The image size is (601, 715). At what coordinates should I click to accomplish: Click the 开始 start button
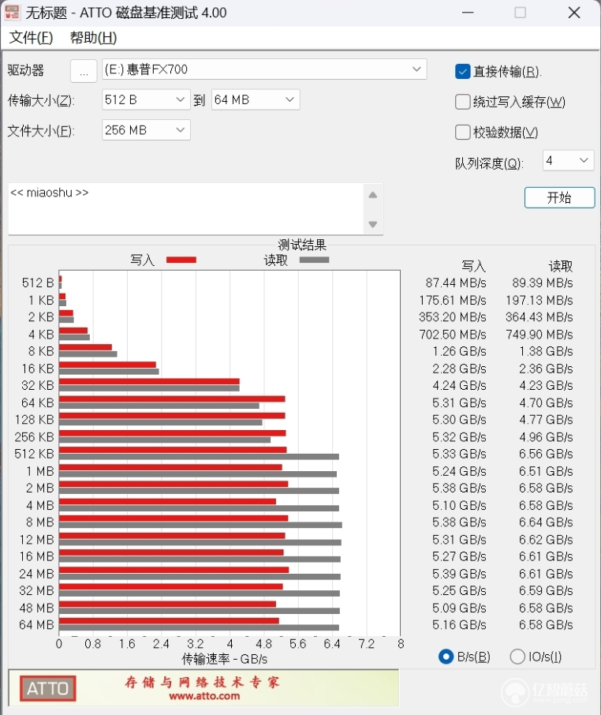point(559,197)
